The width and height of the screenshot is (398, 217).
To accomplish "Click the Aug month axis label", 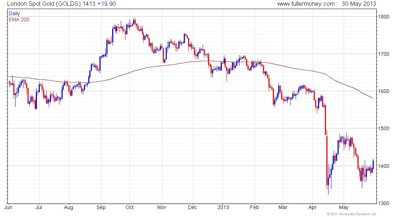I will point(68,208).
